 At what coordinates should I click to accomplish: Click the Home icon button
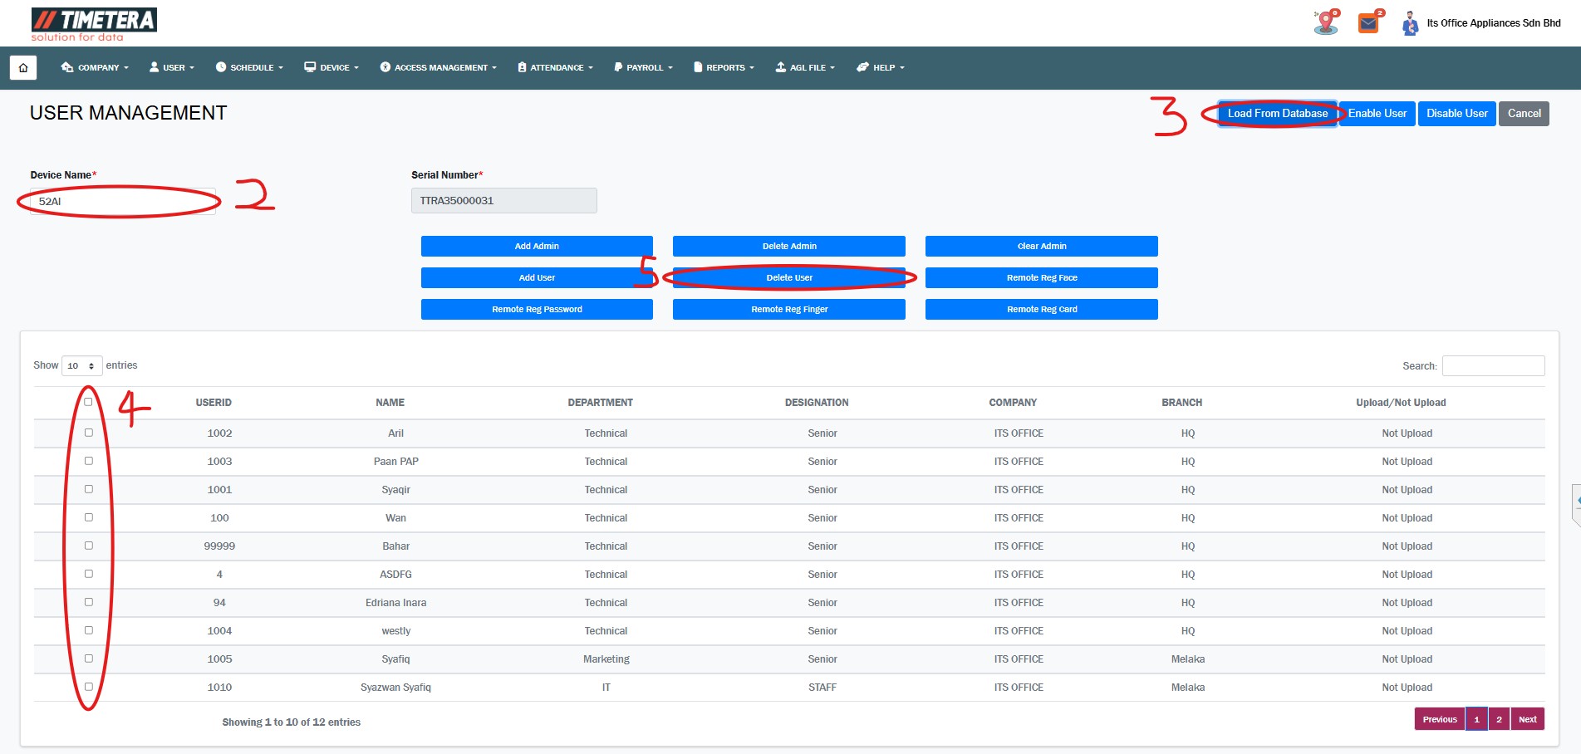point(23,67)
